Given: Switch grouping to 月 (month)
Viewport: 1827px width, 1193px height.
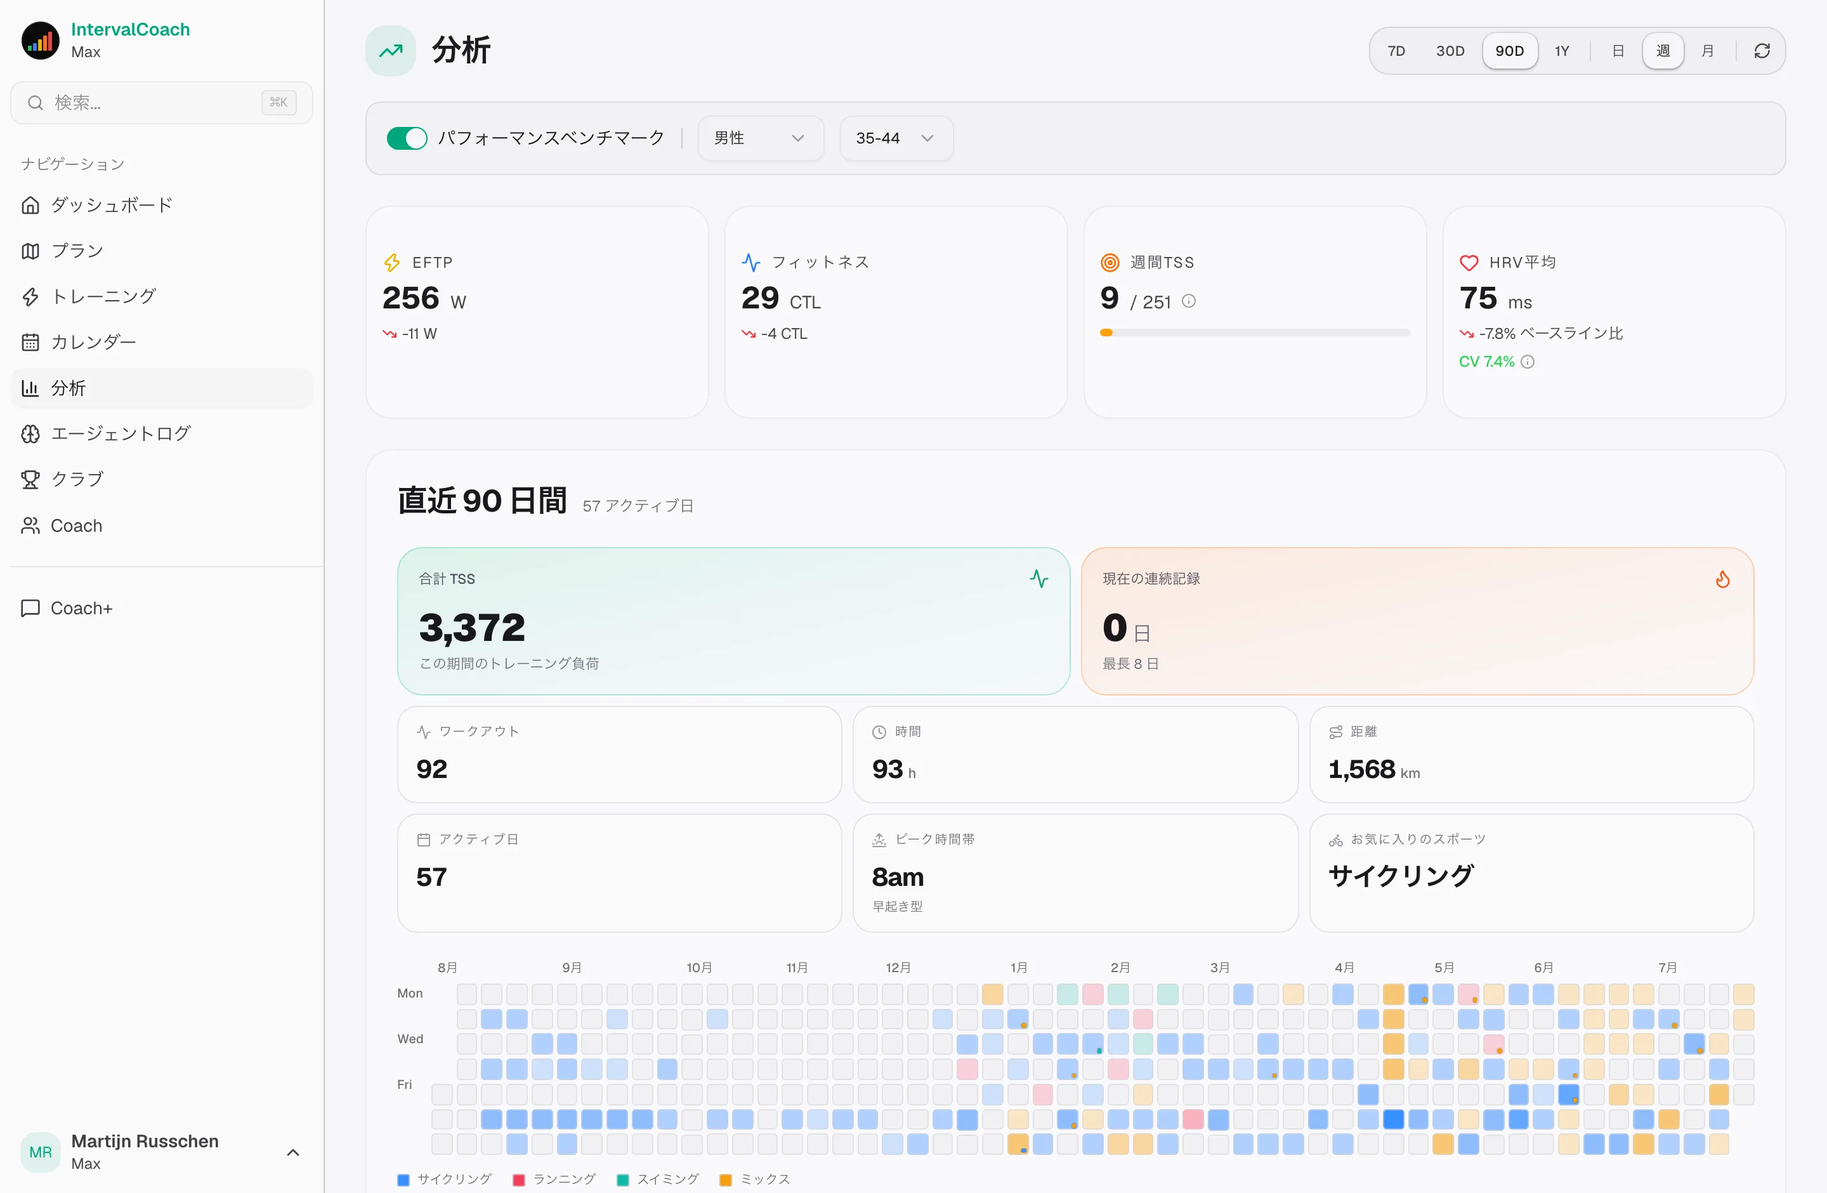Looking at the screenshot, I should tap(1707, 51).
